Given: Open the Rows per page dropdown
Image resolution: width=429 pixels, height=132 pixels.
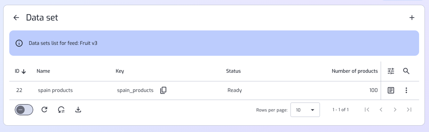Looking at the screenshot, I should click(305, 110).
